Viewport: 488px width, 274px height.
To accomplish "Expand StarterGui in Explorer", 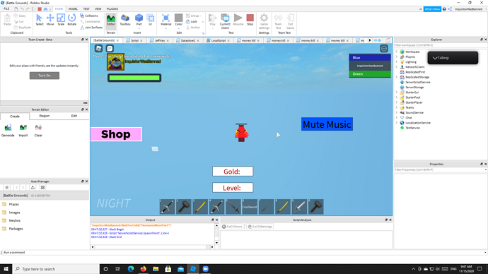I will click(397, 93).
